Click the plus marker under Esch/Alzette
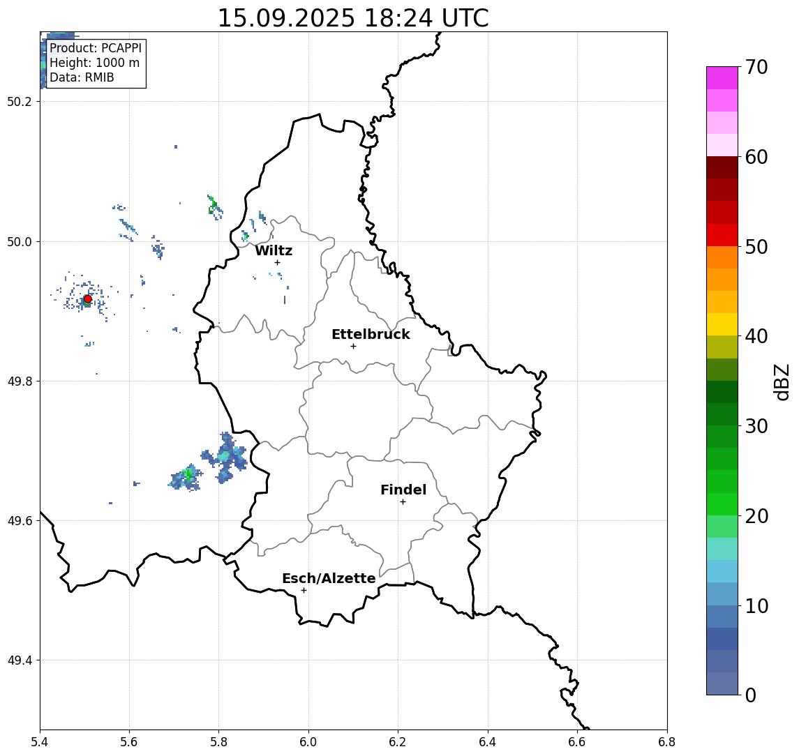Screen dimensions: 799x756 pos(304,591)
